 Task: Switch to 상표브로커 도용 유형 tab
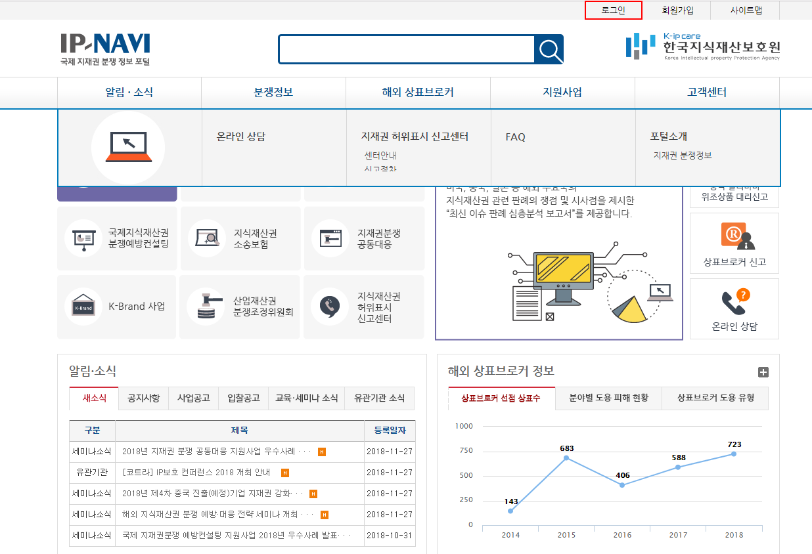(715, 398)
